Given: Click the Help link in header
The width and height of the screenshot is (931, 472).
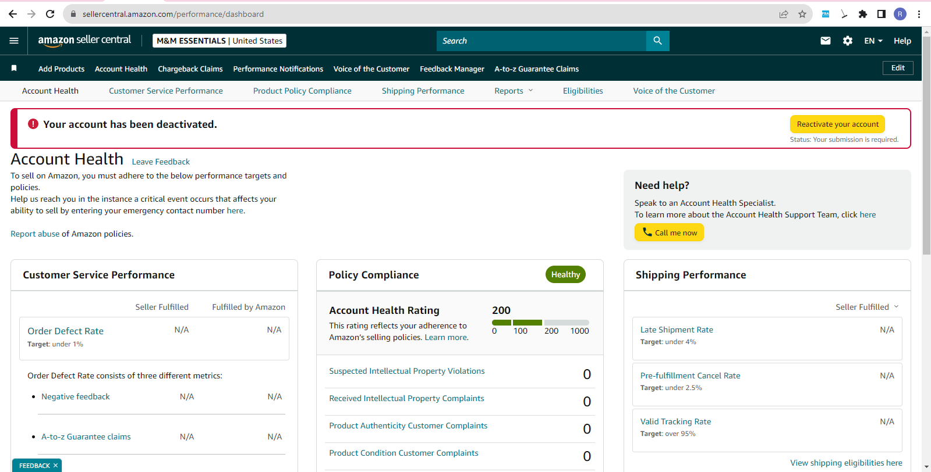Looking at the screenshot, I should coord(902,41).
